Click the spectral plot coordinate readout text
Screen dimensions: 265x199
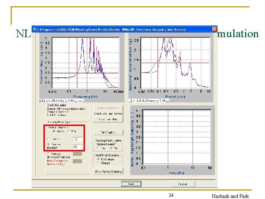click(x=149, y=101)
